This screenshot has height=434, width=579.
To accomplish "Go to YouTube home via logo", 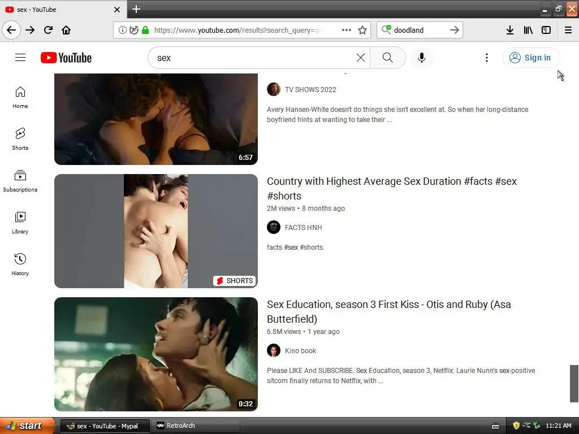I will 66,58.
